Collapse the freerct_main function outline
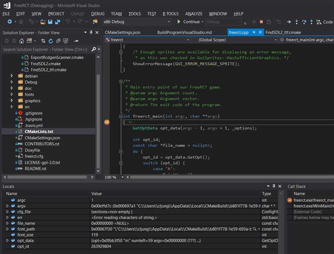Image resolution: width=334 pixels, height=254 pixels. point(121,117)
